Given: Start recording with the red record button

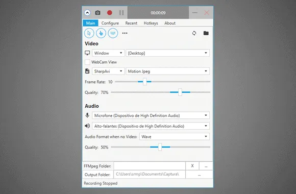Looking at the screenshot, I should pyautogui.click(x=110, y=13).
